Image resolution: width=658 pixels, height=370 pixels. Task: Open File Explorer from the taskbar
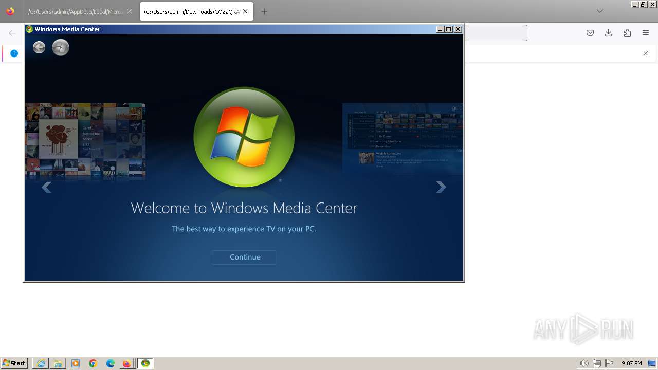coord(58,363)
